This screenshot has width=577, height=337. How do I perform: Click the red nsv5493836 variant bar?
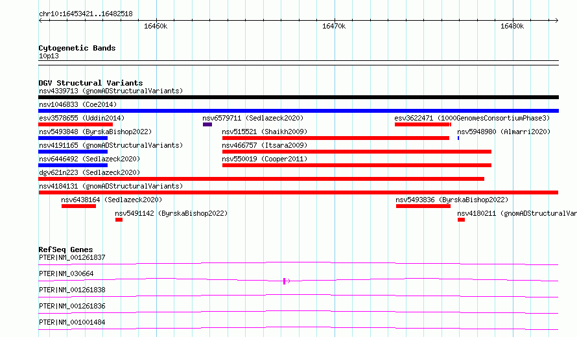pos(423,206)
